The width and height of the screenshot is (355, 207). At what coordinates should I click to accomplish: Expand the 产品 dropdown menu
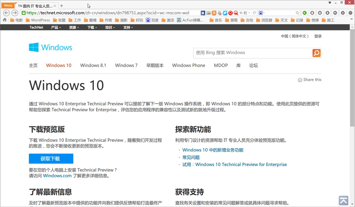click(x=56, y=27)
